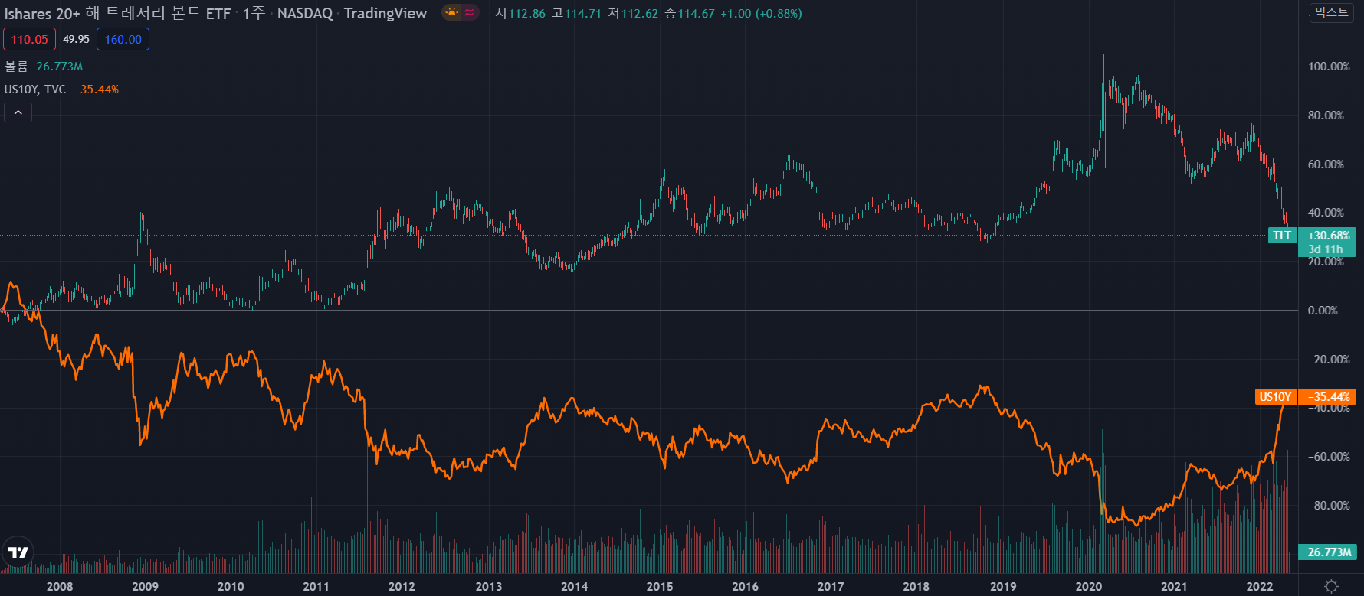Click the 100.00% price scale label

click(1329, 67)
